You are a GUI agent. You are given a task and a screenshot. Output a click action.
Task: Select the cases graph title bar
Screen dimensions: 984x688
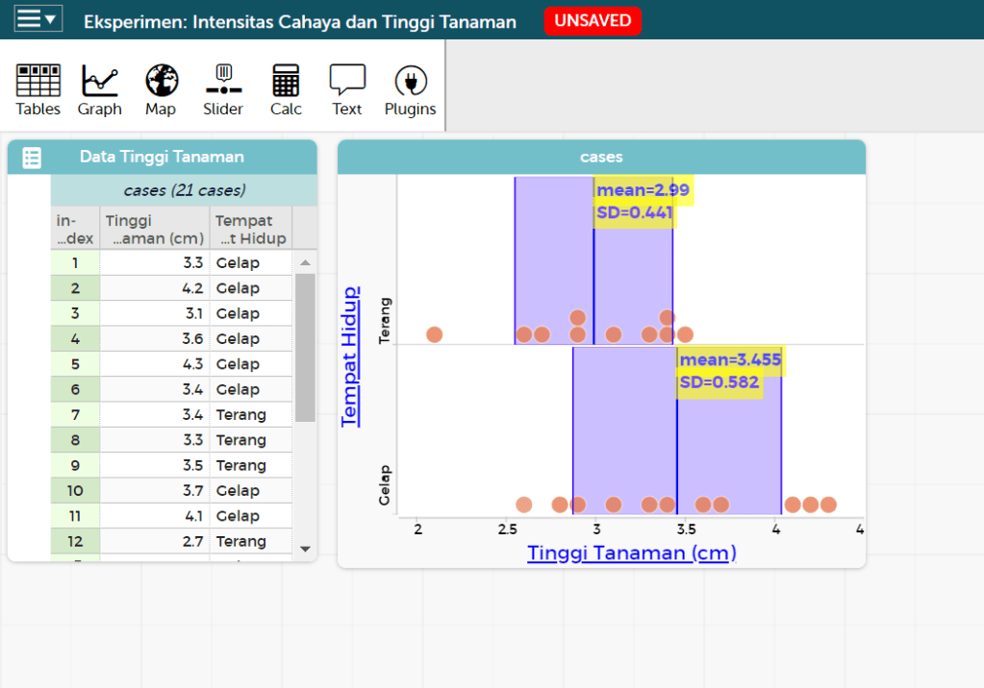coord(601,158)
